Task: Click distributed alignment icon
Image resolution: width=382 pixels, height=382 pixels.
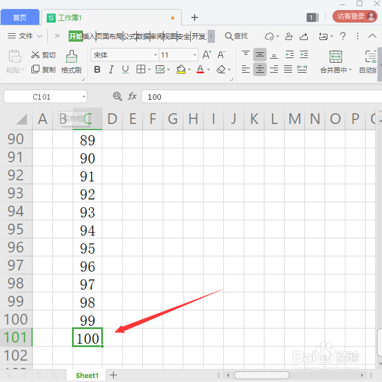Action: (x=302, y=69)
